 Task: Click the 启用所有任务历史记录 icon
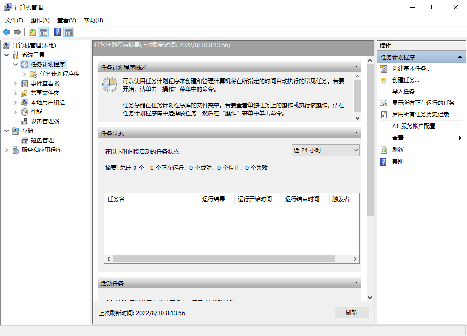tap(384, 114)
